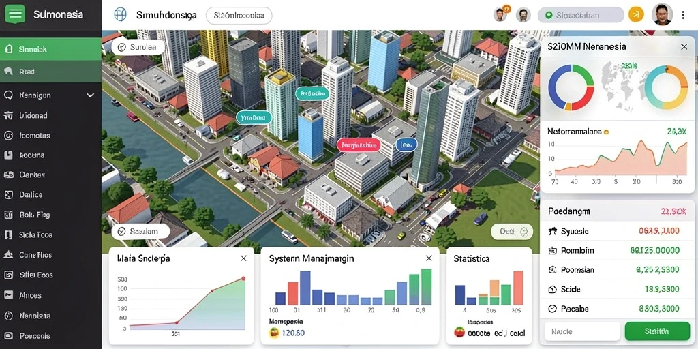698x349 pixels.
Task: Toggle the Surolaa check pill on map
Action: [x=138, y=46]
